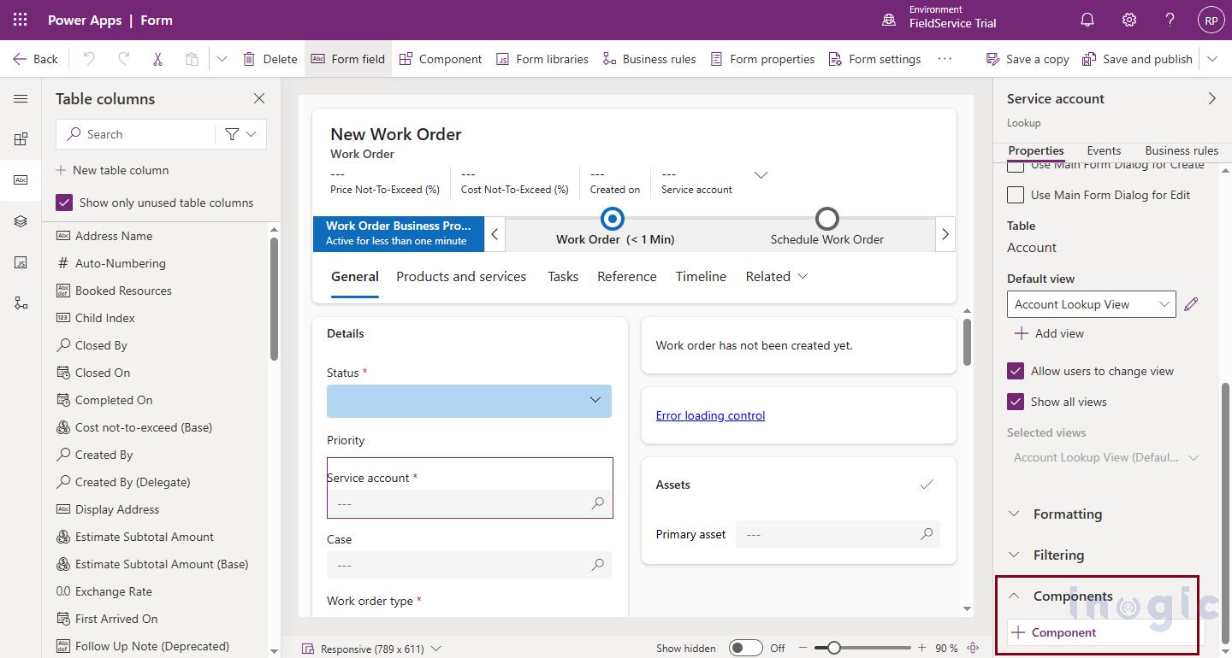This screenshot has width=1232, height=658.
Task: Check Use Main Form Dialog for Create
Action: 1016,166
